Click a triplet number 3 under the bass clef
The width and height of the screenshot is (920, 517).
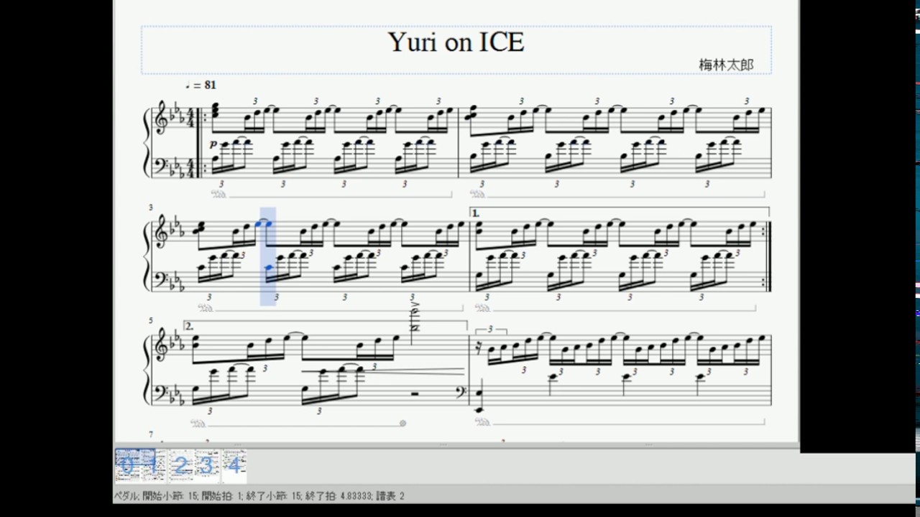click(x=220, y=183)
